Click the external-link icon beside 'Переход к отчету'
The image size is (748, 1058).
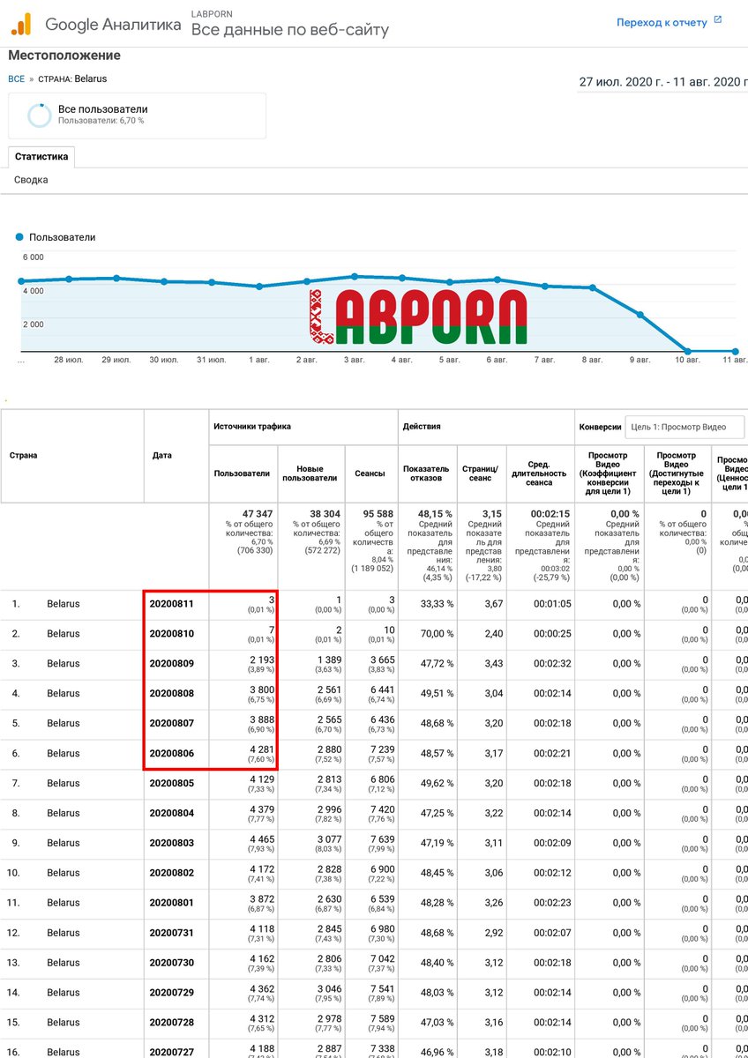[x=717, y=19]
